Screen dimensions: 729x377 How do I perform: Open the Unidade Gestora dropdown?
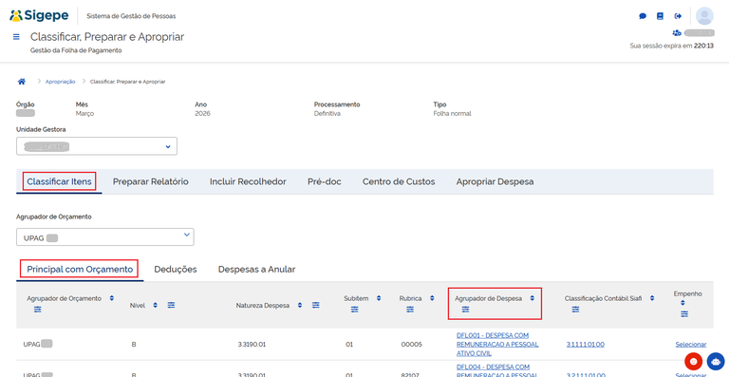97,146
